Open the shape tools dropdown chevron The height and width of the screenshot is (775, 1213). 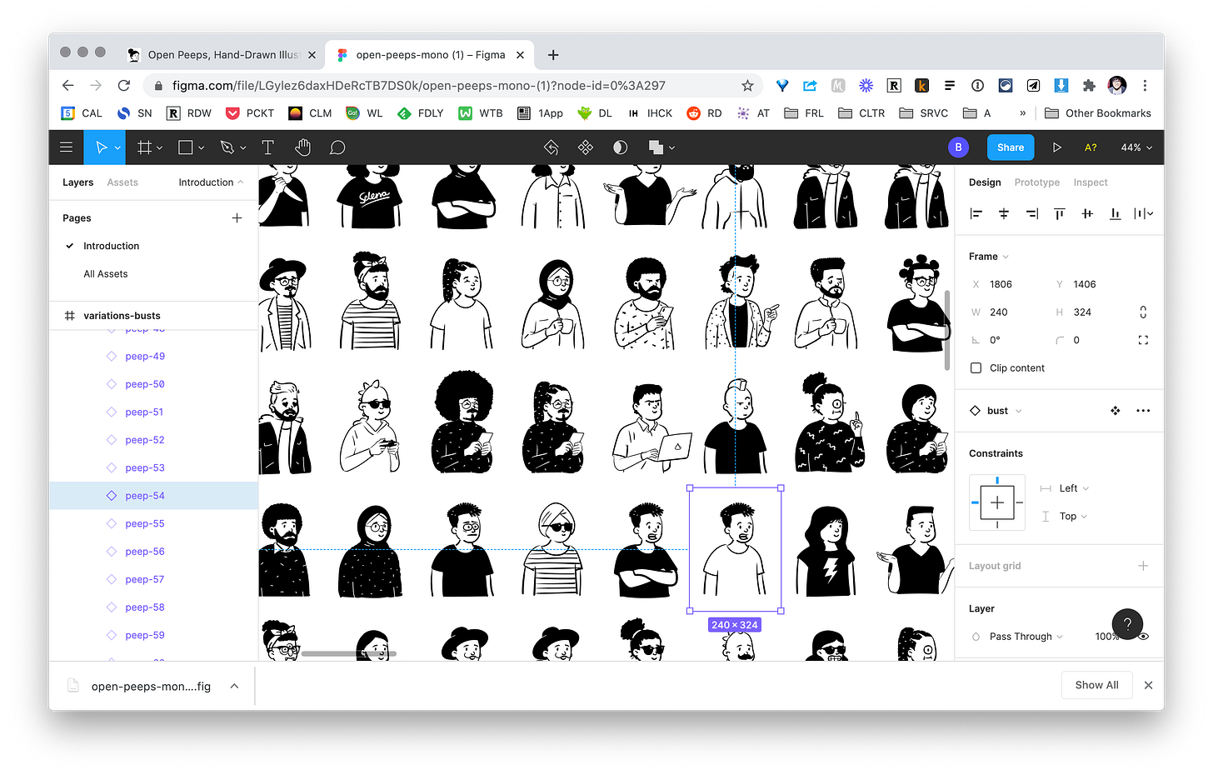pyautogui.click(x=202, y=148)
